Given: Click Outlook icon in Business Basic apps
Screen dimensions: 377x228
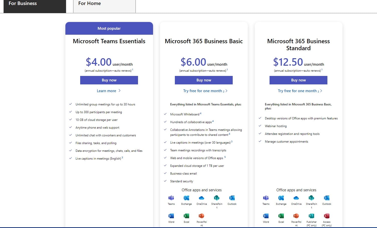Looking at the screenshot, I should coord(232,198).
